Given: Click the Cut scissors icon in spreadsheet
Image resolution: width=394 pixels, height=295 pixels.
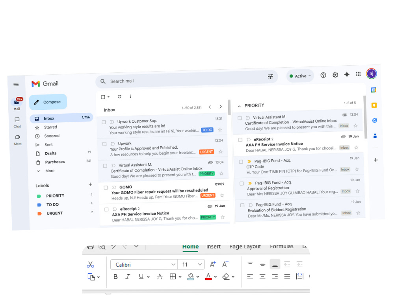Looking at the screenshot, I should 91,265.
